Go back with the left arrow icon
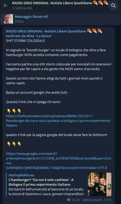The width and height of the screenshot is (121, 204). (x=5, y=6)
